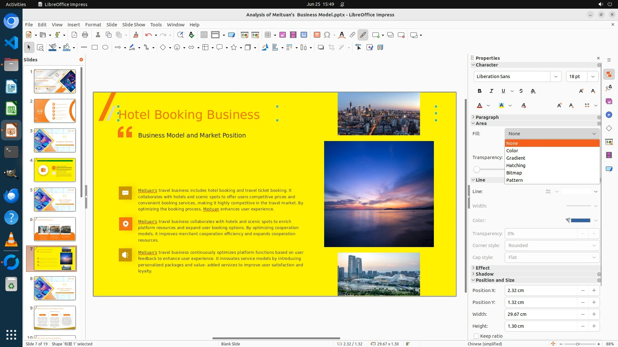Open the font name dropdown

pyautogui.click(x=556, y=76)
